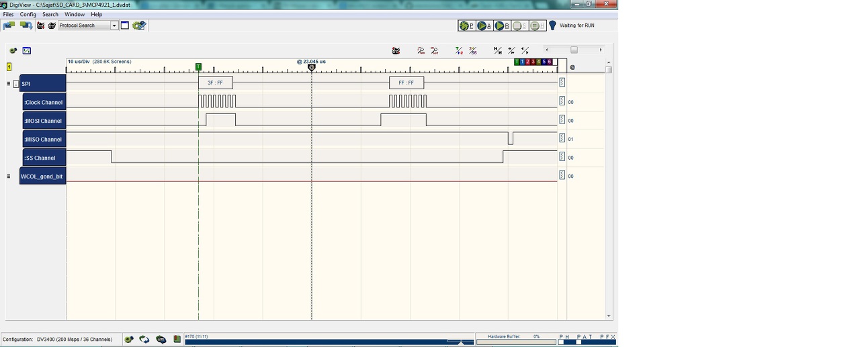Click the T/1-2 marker toggle icon
The height and width of the screenshot is (347, 860).
point(460,50)
